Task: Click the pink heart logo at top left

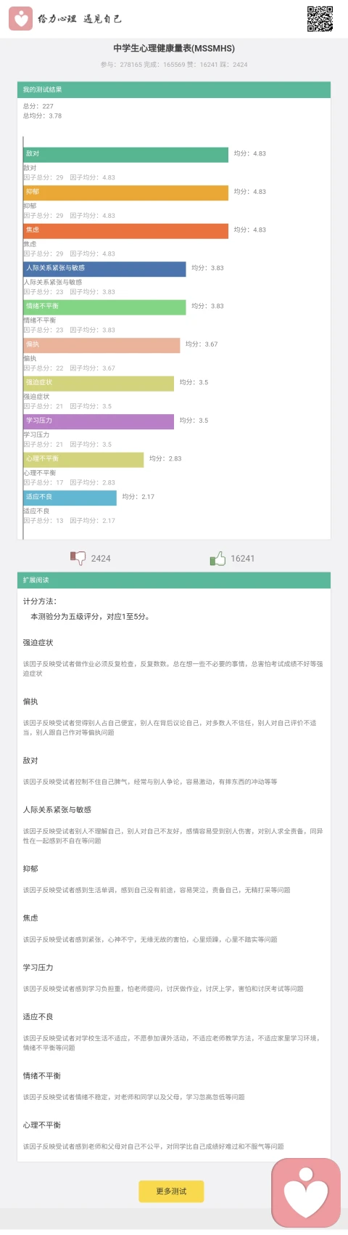Action: point(20,19)
